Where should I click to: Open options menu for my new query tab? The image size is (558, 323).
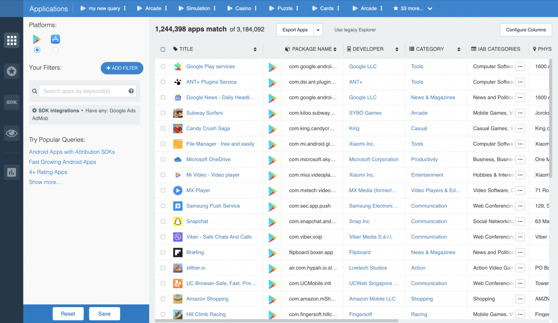(125, 8)
